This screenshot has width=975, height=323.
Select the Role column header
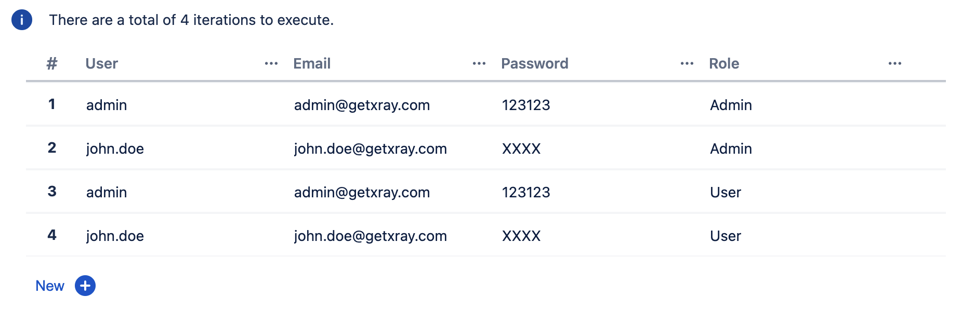[724, 63]
